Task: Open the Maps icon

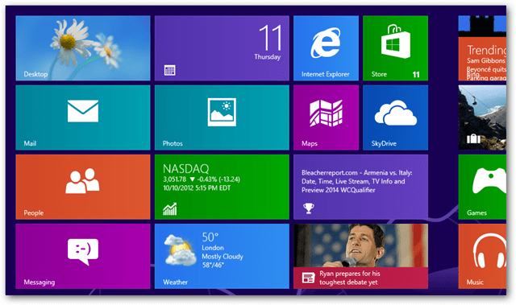Action: pyautogui.click(x=326, y=113)
